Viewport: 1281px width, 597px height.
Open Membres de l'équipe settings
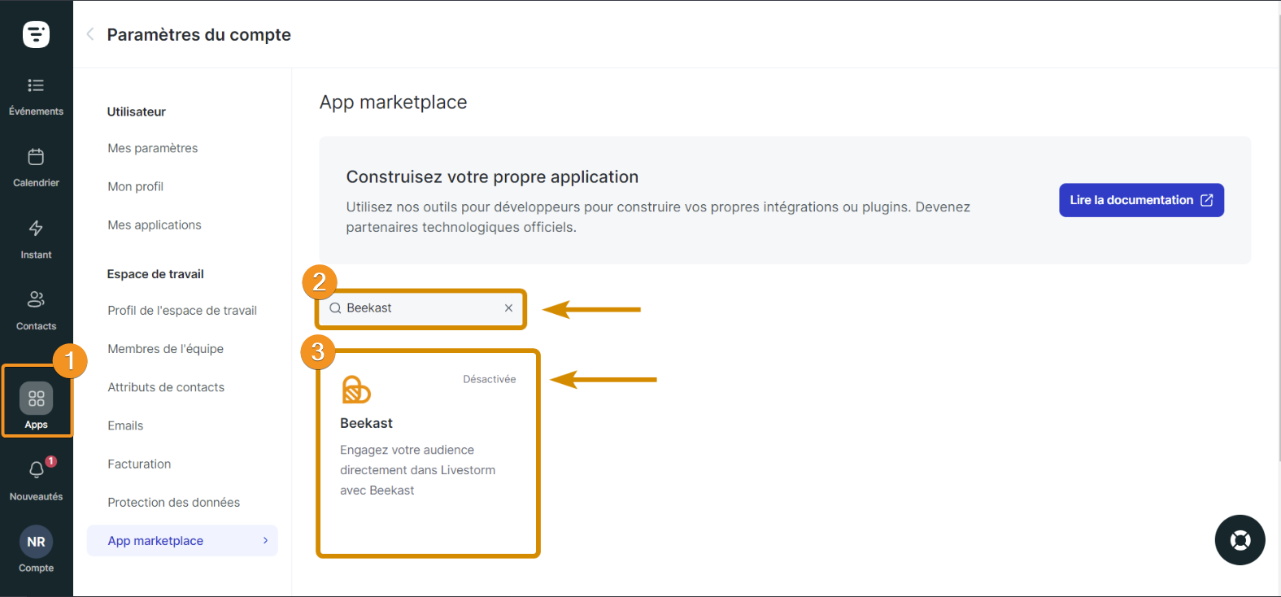coord(165,349)
